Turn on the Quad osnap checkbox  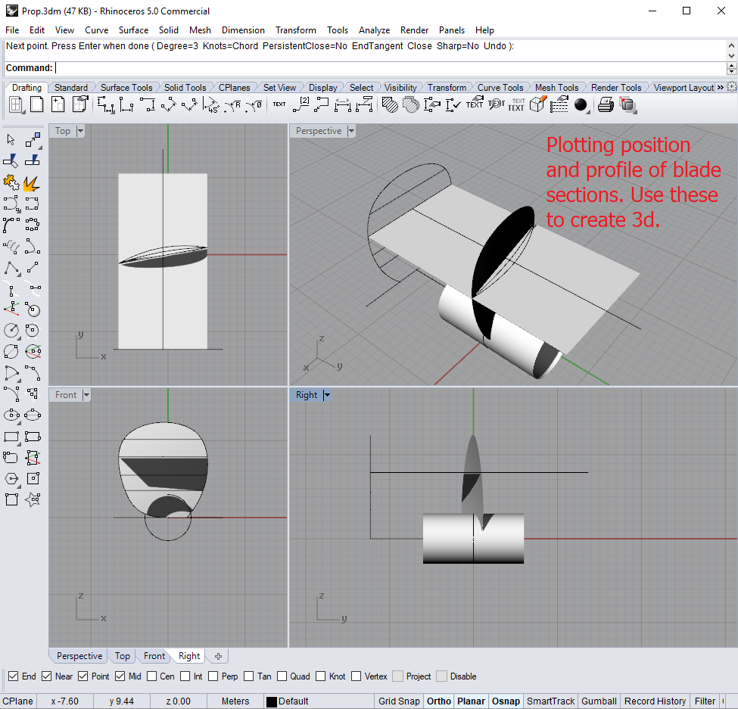(282, 676)
